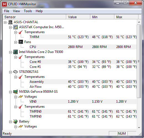Click the Intel Mobile Core 2 Duo T9300 label

click(41, 52)
